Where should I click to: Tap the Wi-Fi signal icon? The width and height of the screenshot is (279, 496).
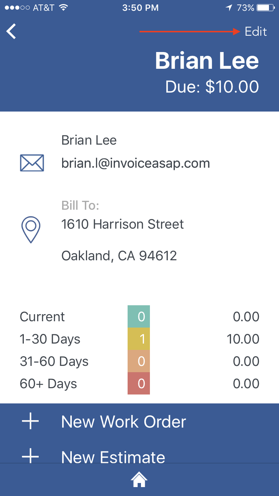pos(63,8)
